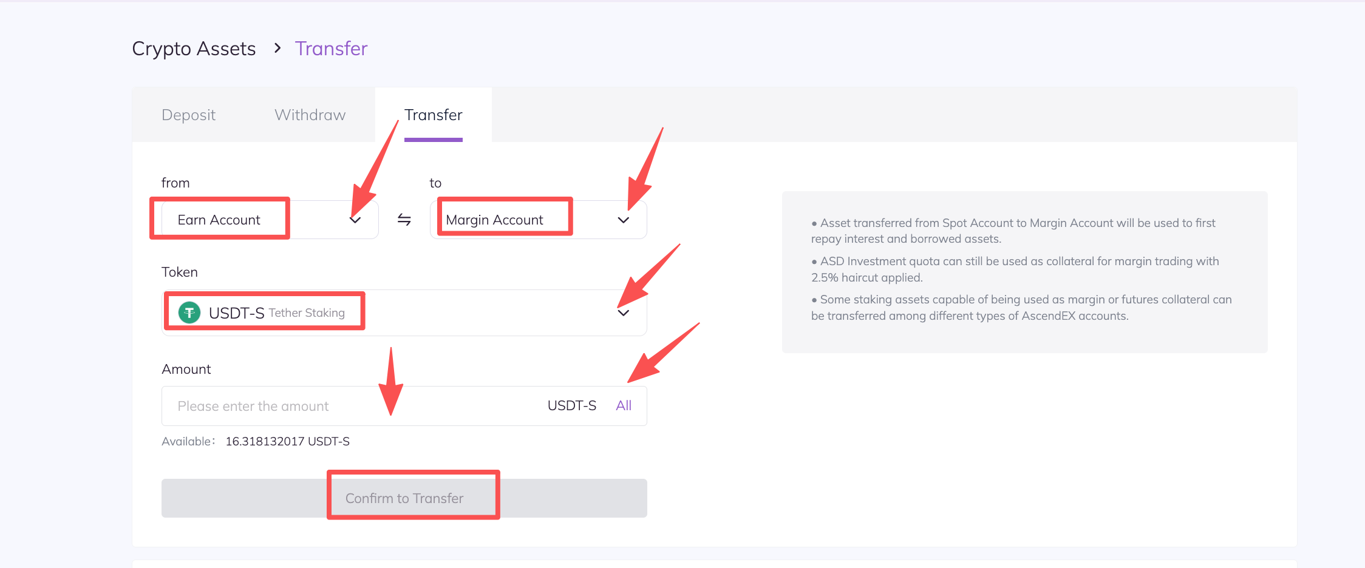Screen dimensions: 1365x568
Task: Click the Confirm to Transfer button
Action: 404,498
